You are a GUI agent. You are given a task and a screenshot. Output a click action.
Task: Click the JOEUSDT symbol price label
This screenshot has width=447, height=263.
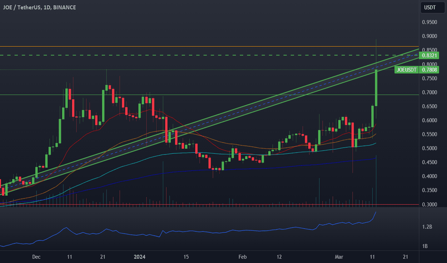click(x=407, y=70)
